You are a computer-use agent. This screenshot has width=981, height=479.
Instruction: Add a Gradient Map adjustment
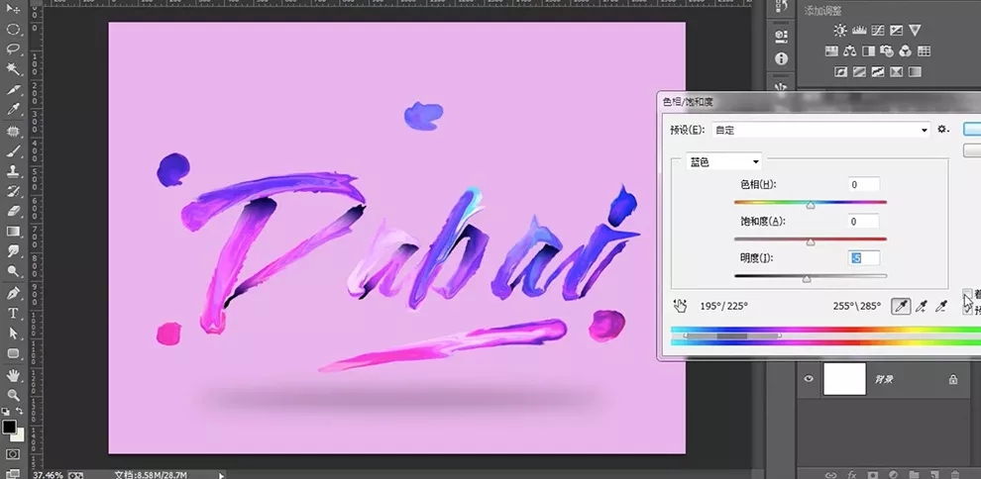point(915,72)
